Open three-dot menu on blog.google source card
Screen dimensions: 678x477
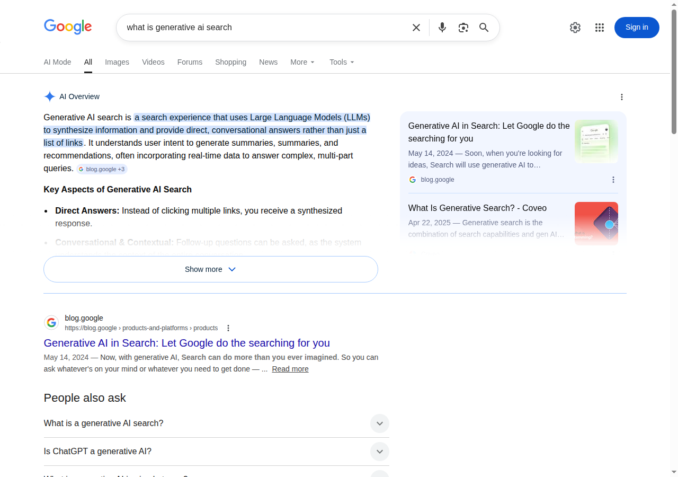tap(613, 180)
